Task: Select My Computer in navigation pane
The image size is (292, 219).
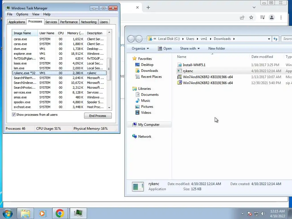Action: tap(149, 125)
